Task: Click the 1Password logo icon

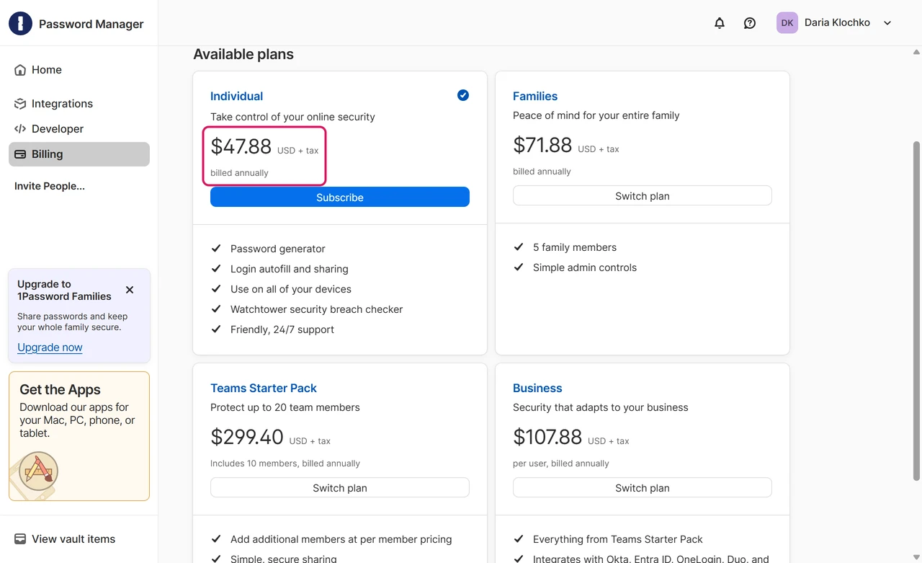Action: click(x=20, y=24)
